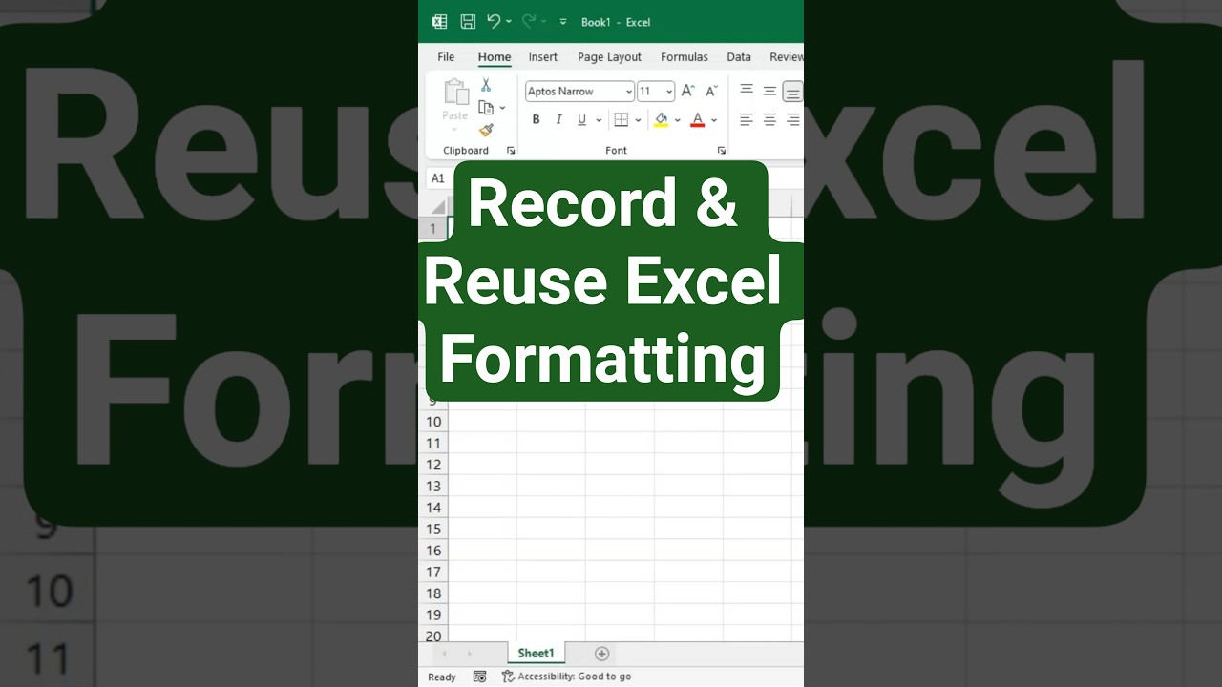Select Center horizontal alignment icon
The height and width of the screenshot is (687, 1222).
pyautogui.click(x=769, y=120)
